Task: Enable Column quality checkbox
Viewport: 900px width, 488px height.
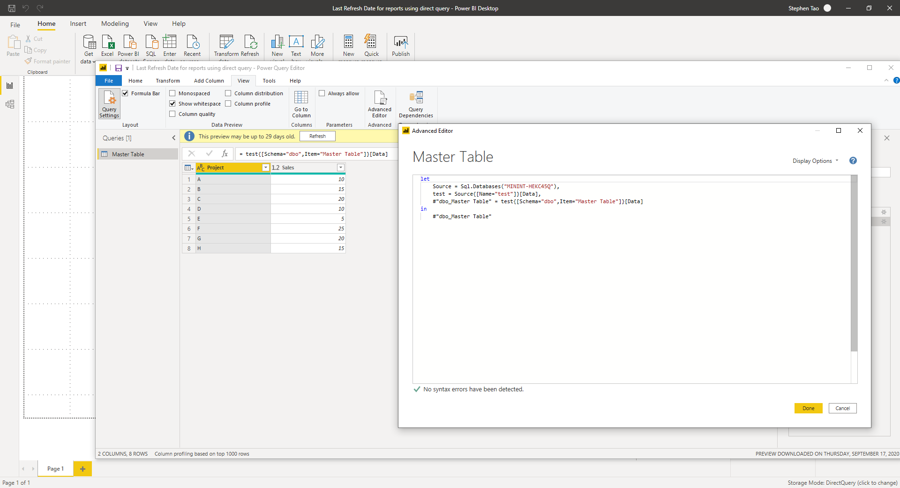Action: (172, 114)
